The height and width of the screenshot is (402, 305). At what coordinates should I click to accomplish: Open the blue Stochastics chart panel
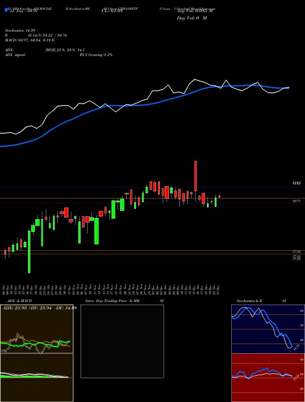click(x=268, y=329)
